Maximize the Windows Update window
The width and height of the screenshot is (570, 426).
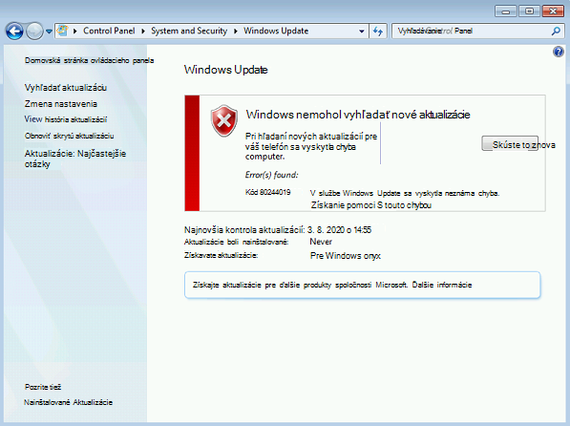pyautogui.click(x=529, y=11)
